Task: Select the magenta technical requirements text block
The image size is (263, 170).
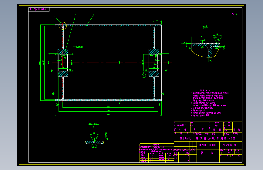Action: [x=210, y=103]
